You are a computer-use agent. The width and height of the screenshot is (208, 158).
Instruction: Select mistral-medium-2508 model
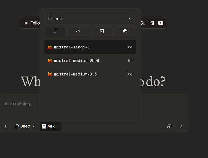tap(90, 61)
